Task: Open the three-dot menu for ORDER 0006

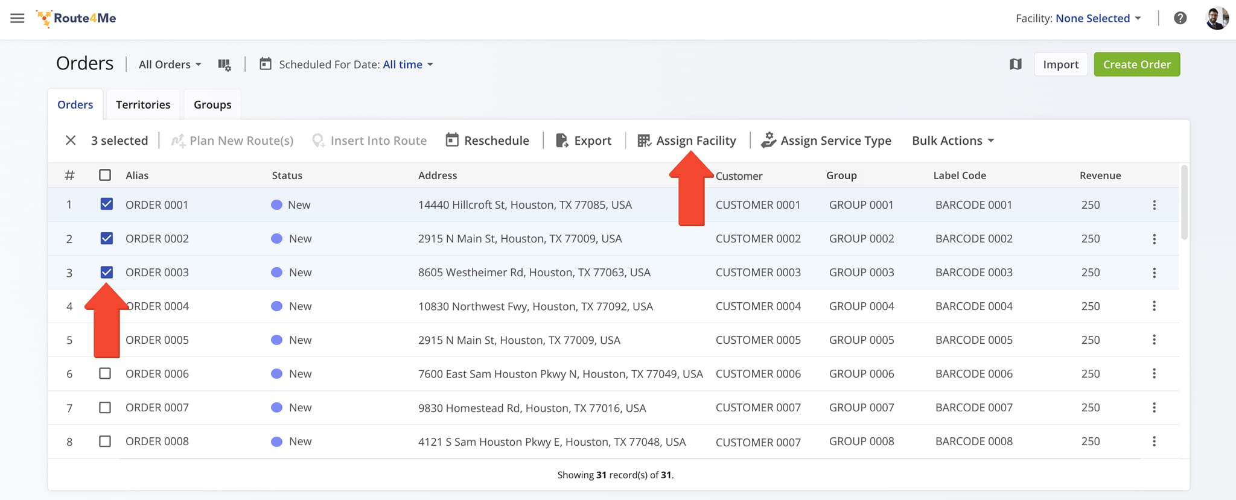Action: click(x=1154, y=373)
